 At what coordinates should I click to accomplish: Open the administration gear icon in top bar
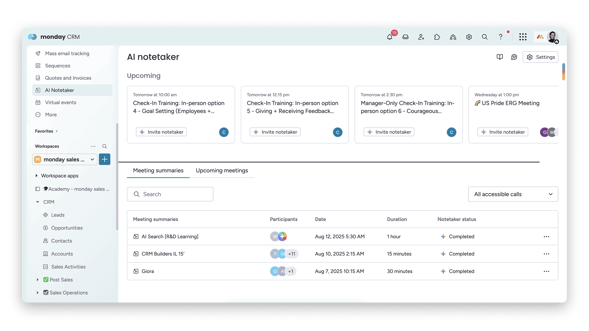click(x=469, y=37)
